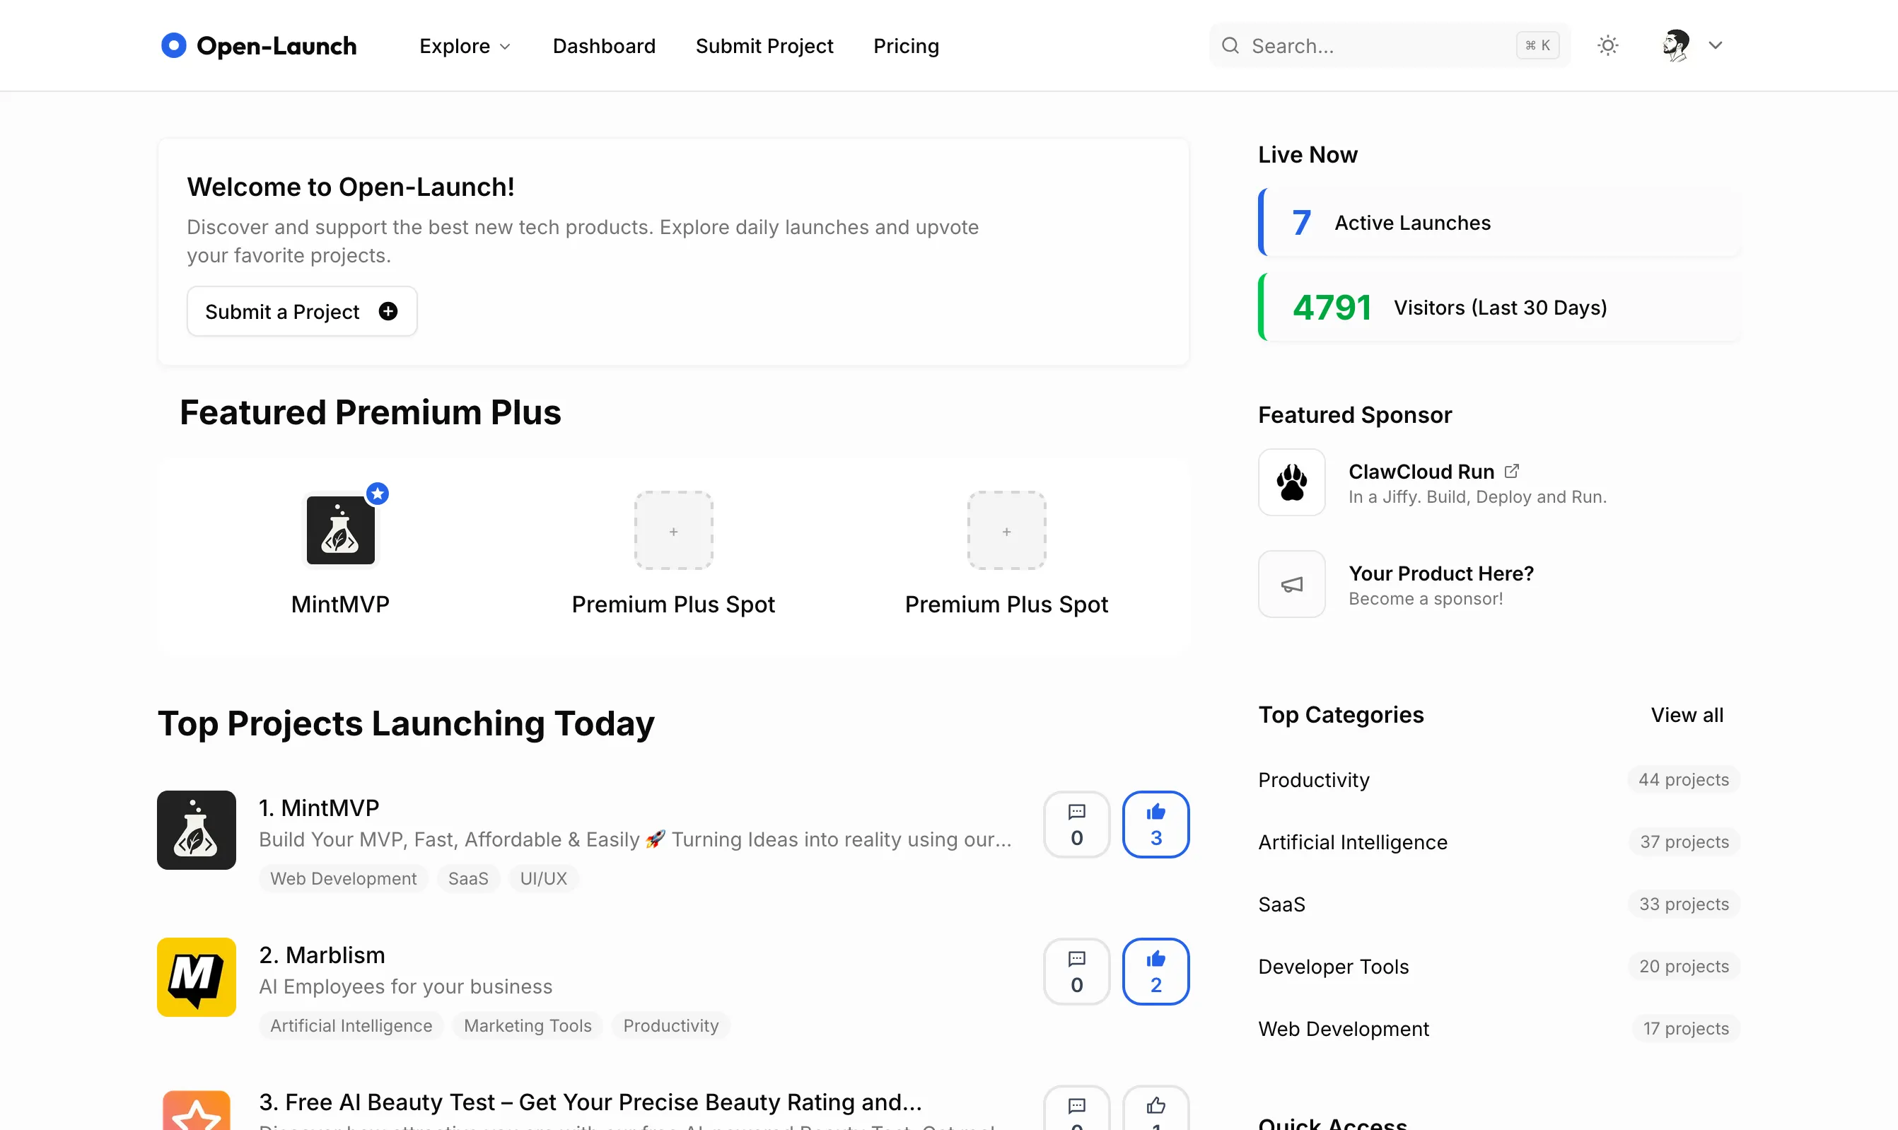Image resolution: width=1898 pixels, height=1130 pixels.
Task: Toggle the upvote on MintMVP
Action: pos(1155,825)
